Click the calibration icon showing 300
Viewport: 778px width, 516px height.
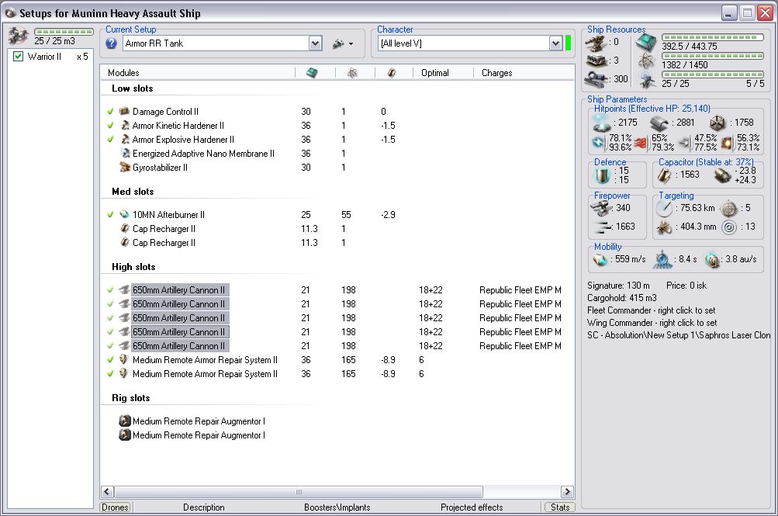coord(596,79)
